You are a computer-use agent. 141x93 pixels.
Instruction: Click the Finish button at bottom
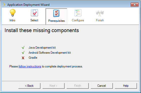78,86
